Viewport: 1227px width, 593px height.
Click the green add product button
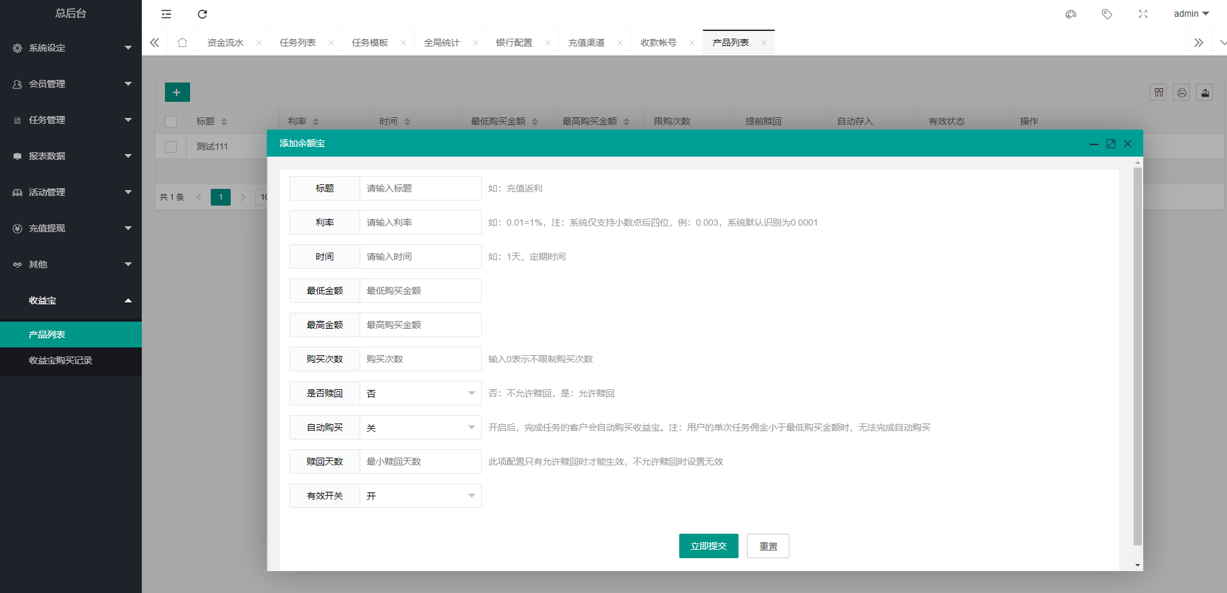177,92
